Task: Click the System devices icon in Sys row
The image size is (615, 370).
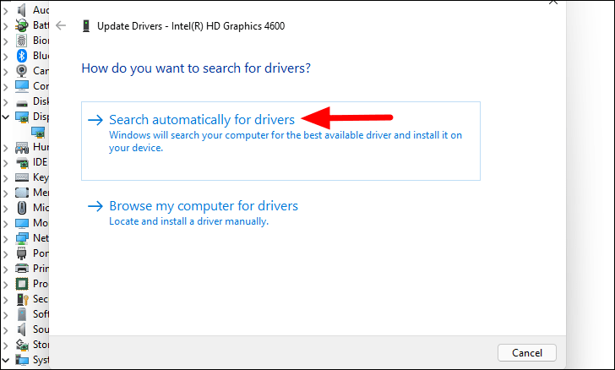Action: 22,360
